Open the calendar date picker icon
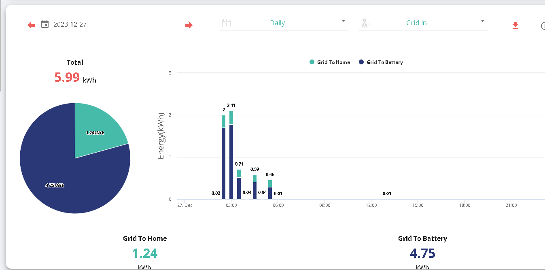Image resolution: width=545 pixels, height=270 pixels. coord(45,24)
